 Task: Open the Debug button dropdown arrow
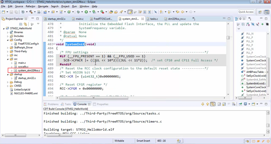pyautogui.click(x=82, y=12)
